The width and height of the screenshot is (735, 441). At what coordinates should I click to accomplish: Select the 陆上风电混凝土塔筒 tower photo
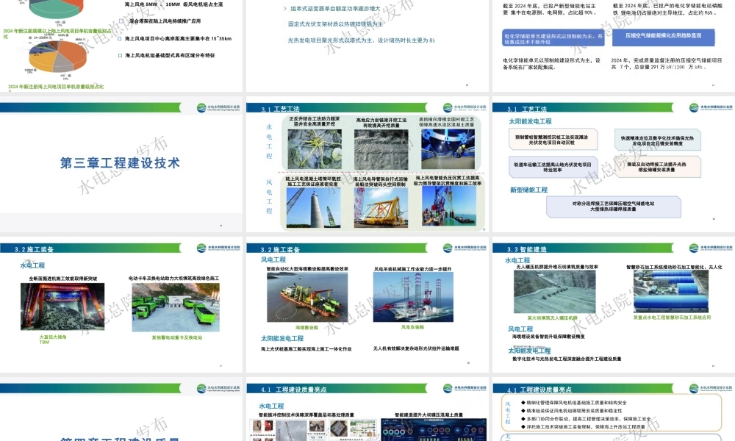[x=315, y=207]
